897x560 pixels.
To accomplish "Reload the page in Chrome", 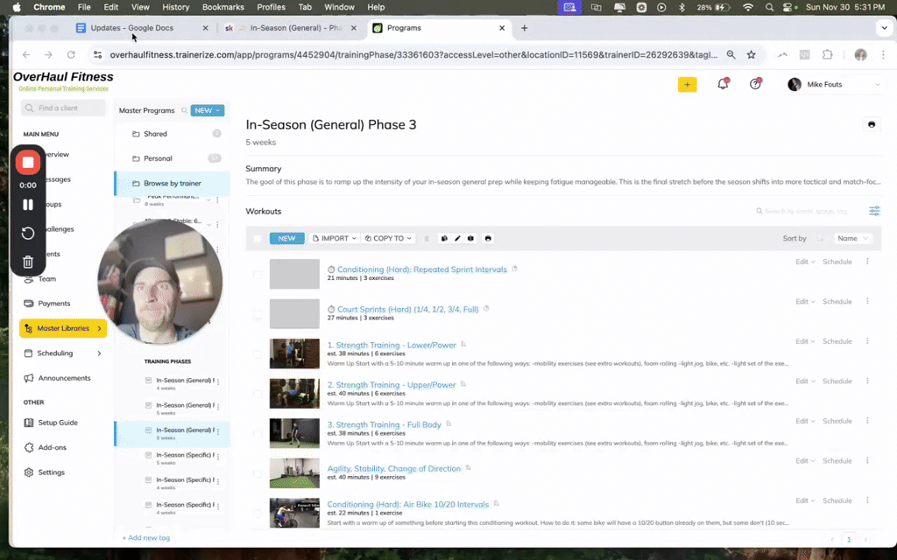I will (71, 55).
